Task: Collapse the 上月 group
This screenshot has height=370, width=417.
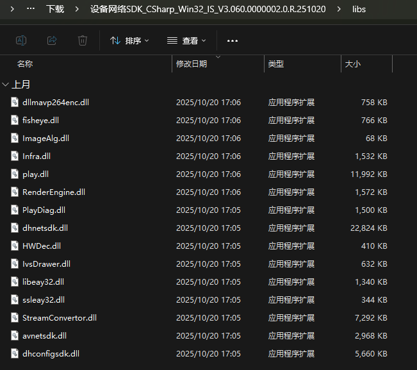Action: (6, 85)
